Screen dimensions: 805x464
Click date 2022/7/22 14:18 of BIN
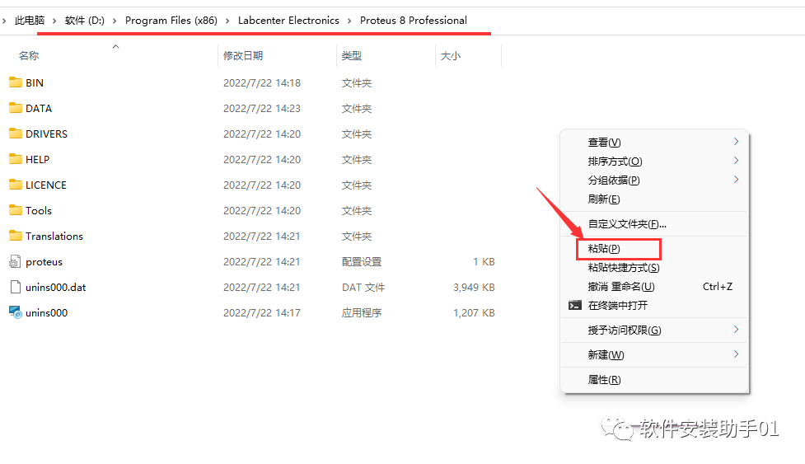pyautogui.click(x=262, y=82)
